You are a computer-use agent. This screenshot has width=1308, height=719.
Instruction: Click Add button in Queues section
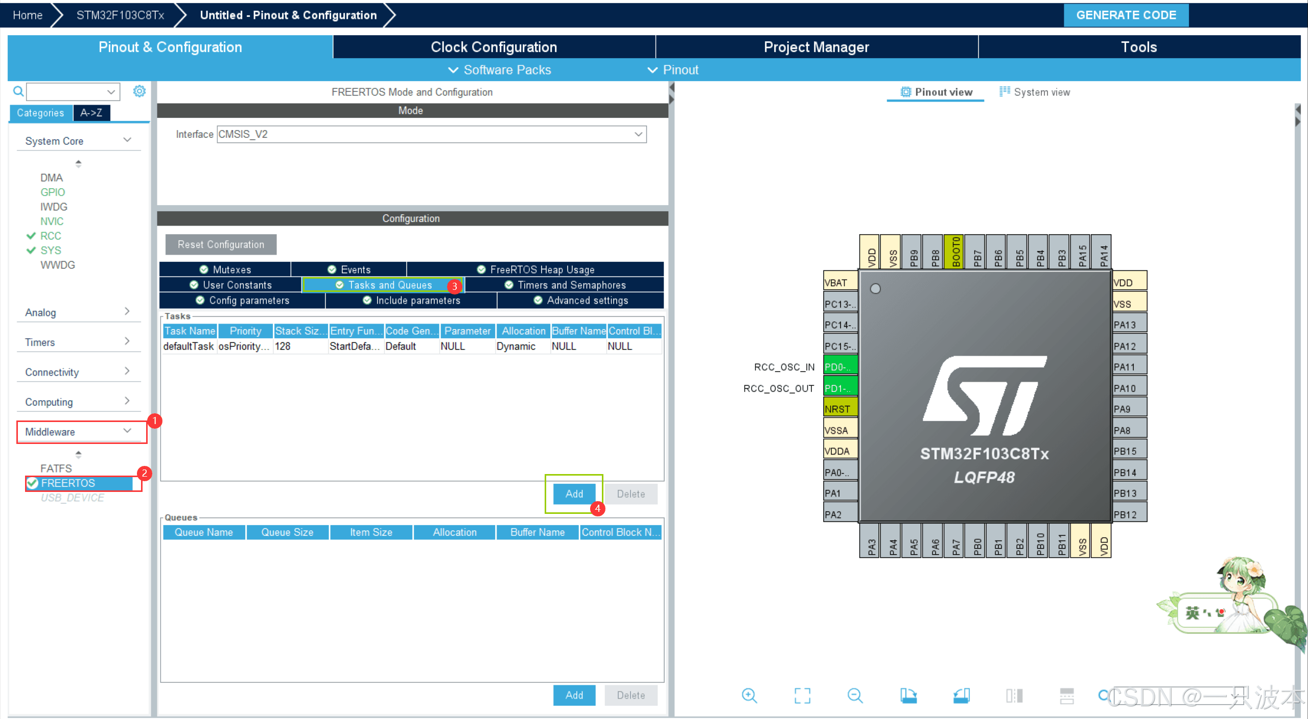574,695
